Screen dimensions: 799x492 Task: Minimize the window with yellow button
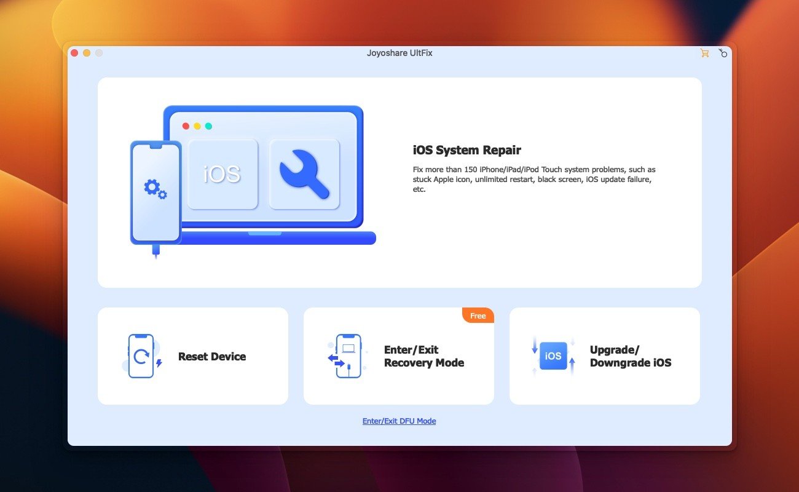pos(87,54)
